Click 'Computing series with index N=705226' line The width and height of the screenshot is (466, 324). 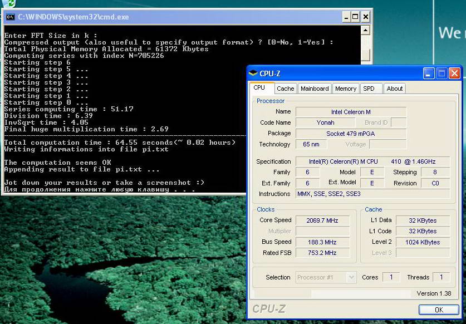(84, 56)
